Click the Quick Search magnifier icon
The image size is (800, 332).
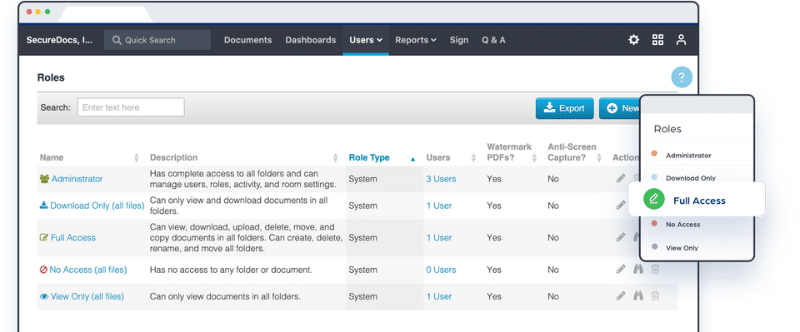(117, 40)
